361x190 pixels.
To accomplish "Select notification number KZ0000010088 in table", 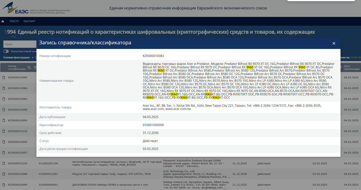I will (x=18, y=174).
